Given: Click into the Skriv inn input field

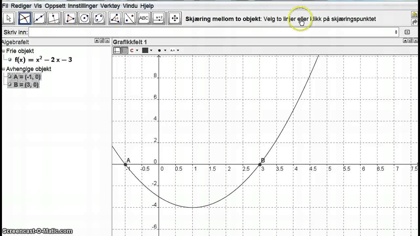Looking at the screenshot, I should click(213, 32).
